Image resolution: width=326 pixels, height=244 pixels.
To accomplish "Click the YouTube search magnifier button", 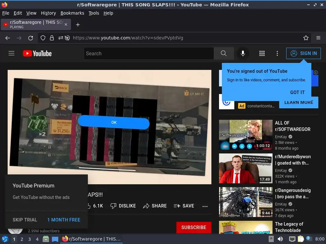I will pyautogui.click(x=224, y=53).
